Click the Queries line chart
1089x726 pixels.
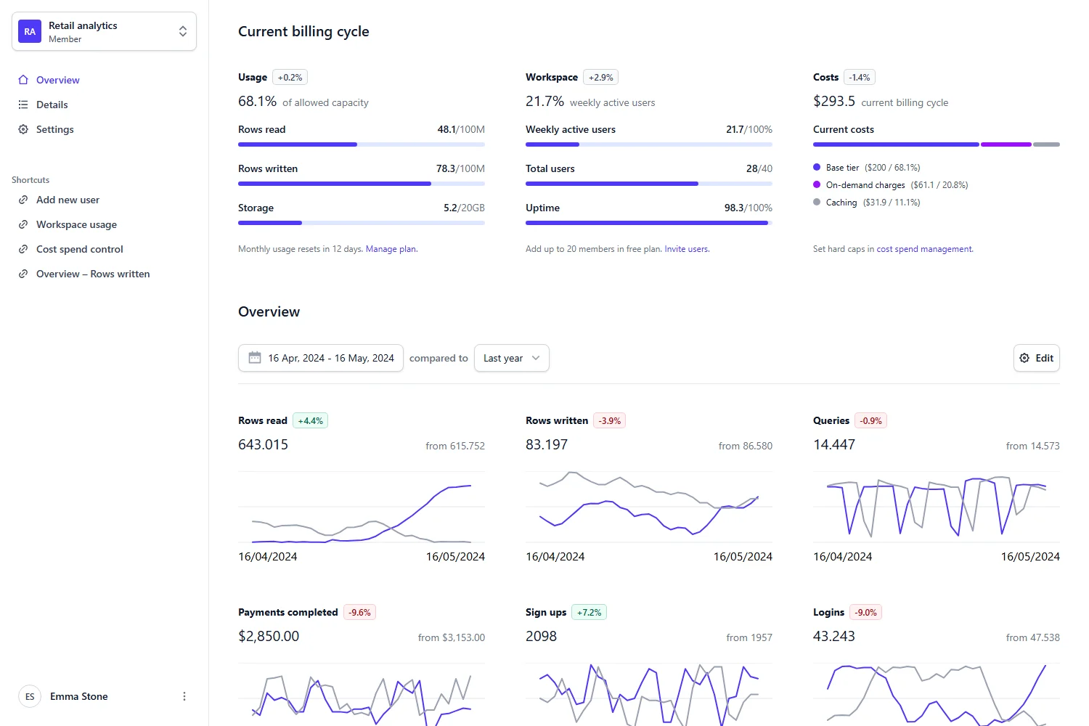[937, 507]
